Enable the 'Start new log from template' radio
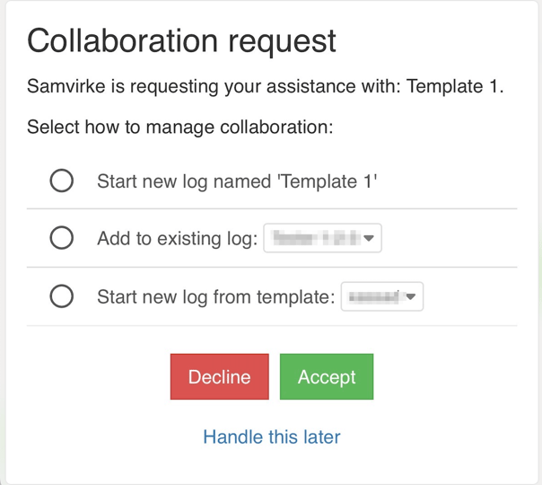This screenshot has height=485, width=542. coord(62,296)
